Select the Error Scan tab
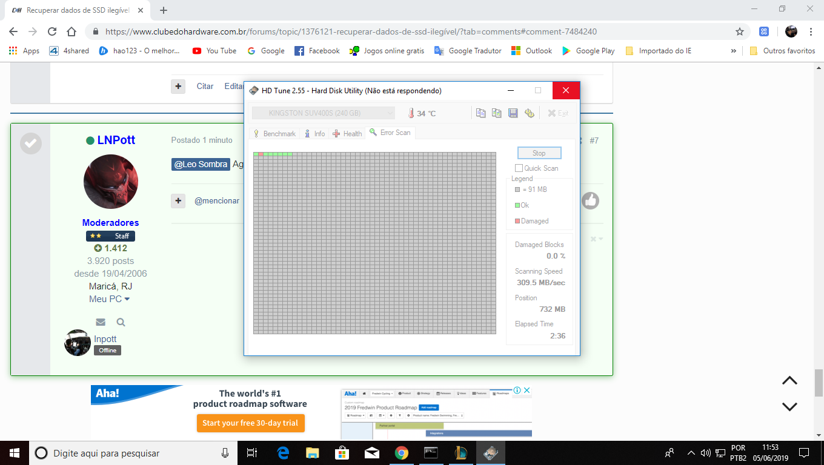The width and height of the screenshot is (824, 465). coord(390,133)
